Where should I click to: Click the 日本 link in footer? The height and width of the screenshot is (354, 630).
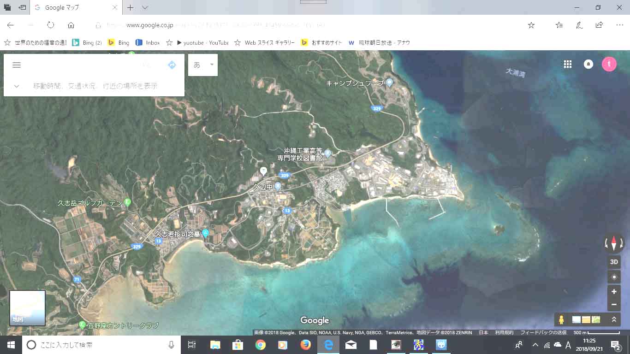(483, 332)
